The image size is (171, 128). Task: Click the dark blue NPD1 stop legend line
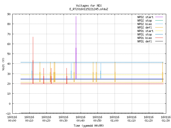(x=159, y=34)
